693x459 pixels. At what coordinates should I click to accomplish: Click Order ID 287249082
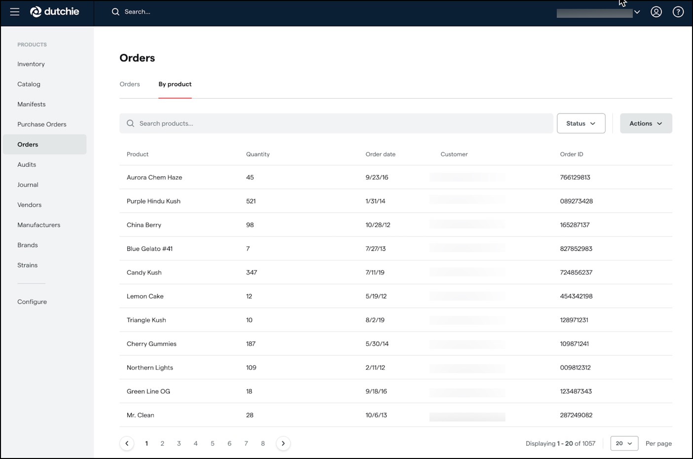[x=576, y=415]
